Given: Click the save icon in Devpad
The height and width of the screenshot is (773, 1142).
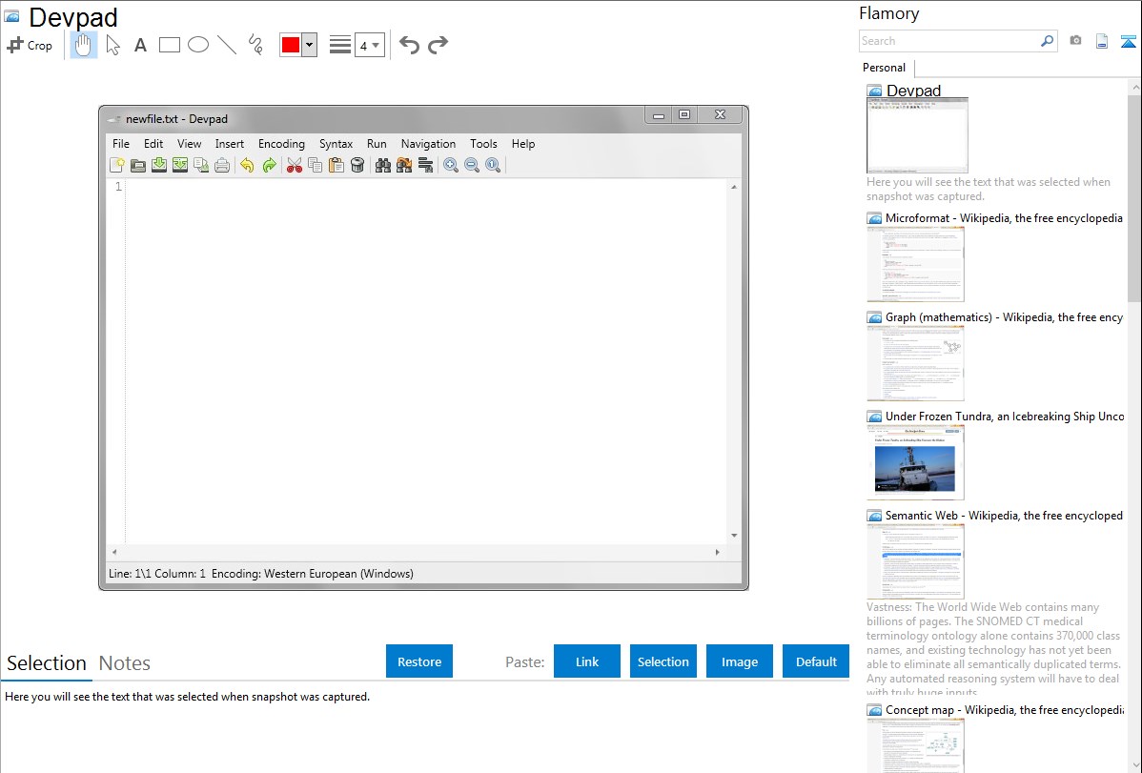Looking at the screenshot, I should [x=159, y=166].
